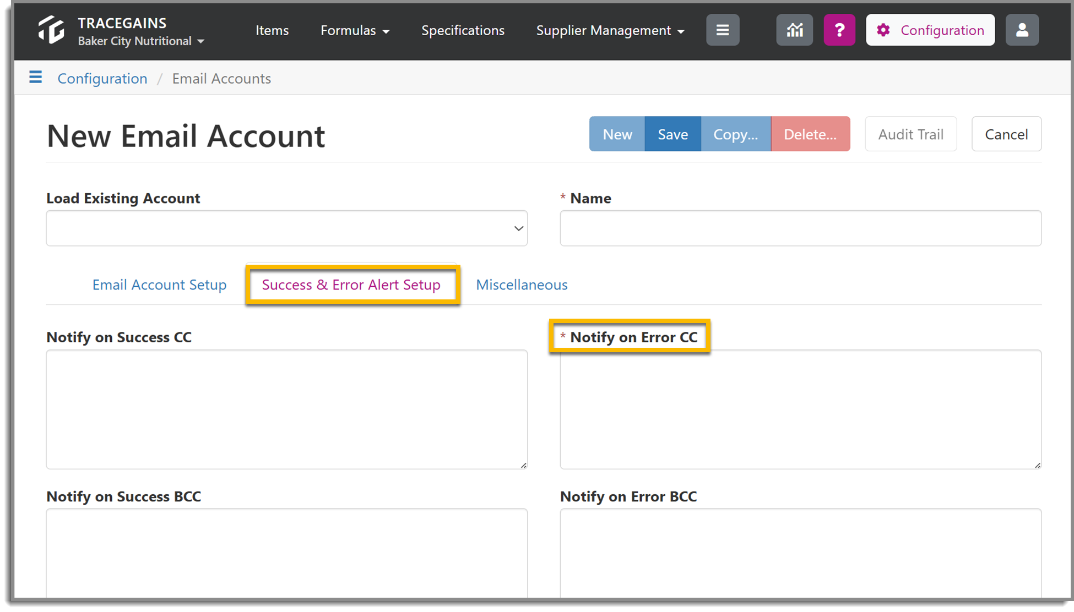Image resolution: width=1074 pixels, height=612 pixels.
Task: Select the Success & Error Alert Setup tab
Action: pos(351,285)
